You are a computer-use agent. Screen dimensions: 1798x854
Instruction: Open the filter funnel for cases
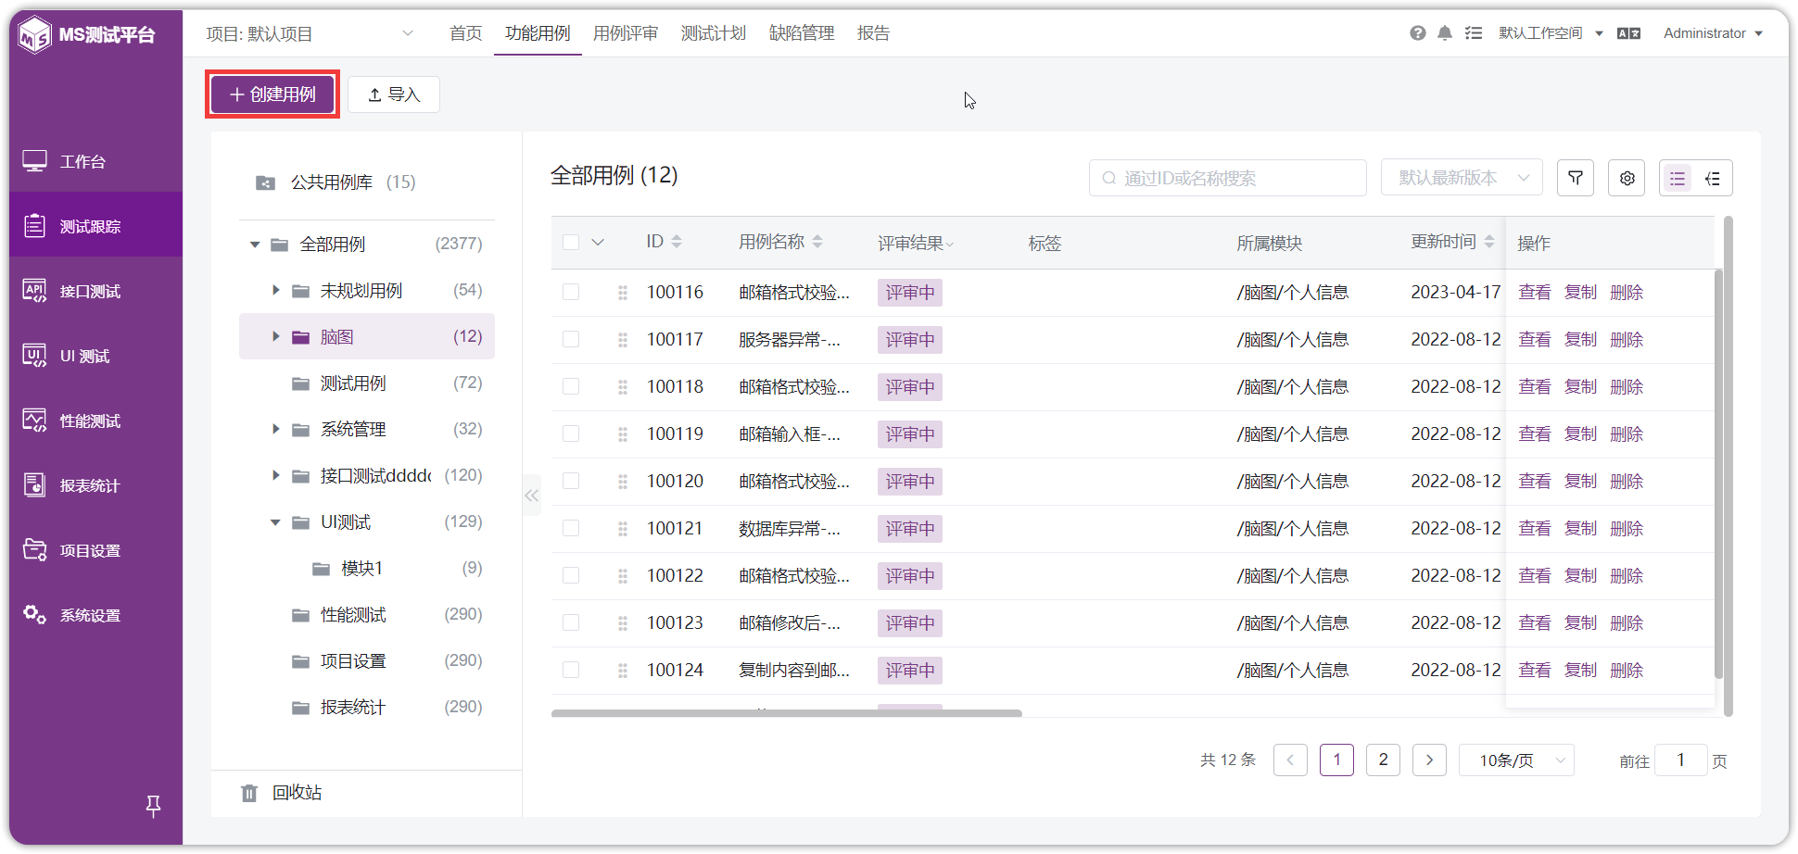pyautogui.click(x=1576, y=178)
